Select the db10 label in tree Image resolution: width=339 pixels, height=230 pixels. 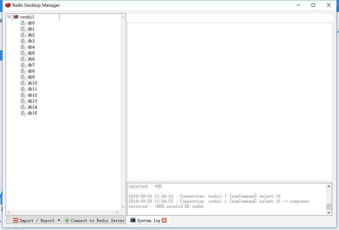pyautogui.click(x=32, y=83)
